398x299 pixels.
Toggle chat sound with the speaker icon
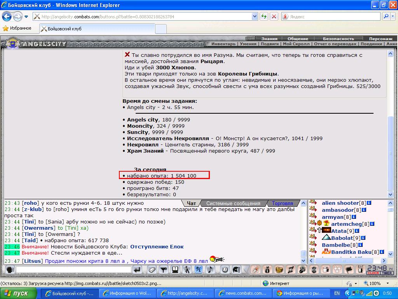[x=210, y=269]
